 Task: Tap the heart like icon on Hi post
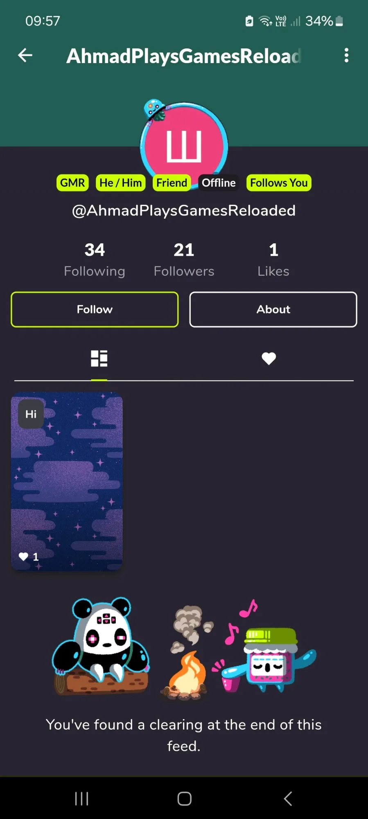coord(24,556)
